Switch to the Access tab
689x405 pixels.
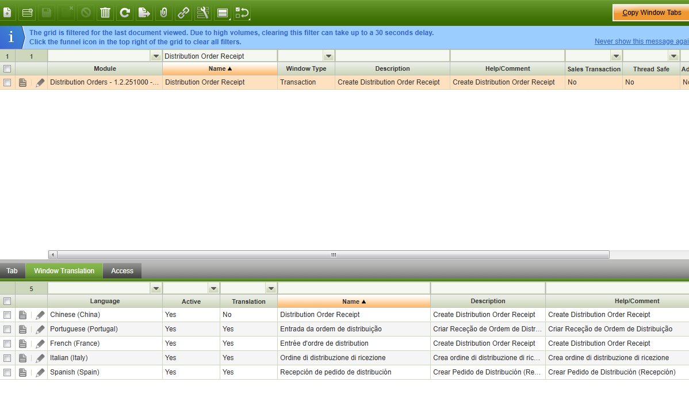[122, 271]
